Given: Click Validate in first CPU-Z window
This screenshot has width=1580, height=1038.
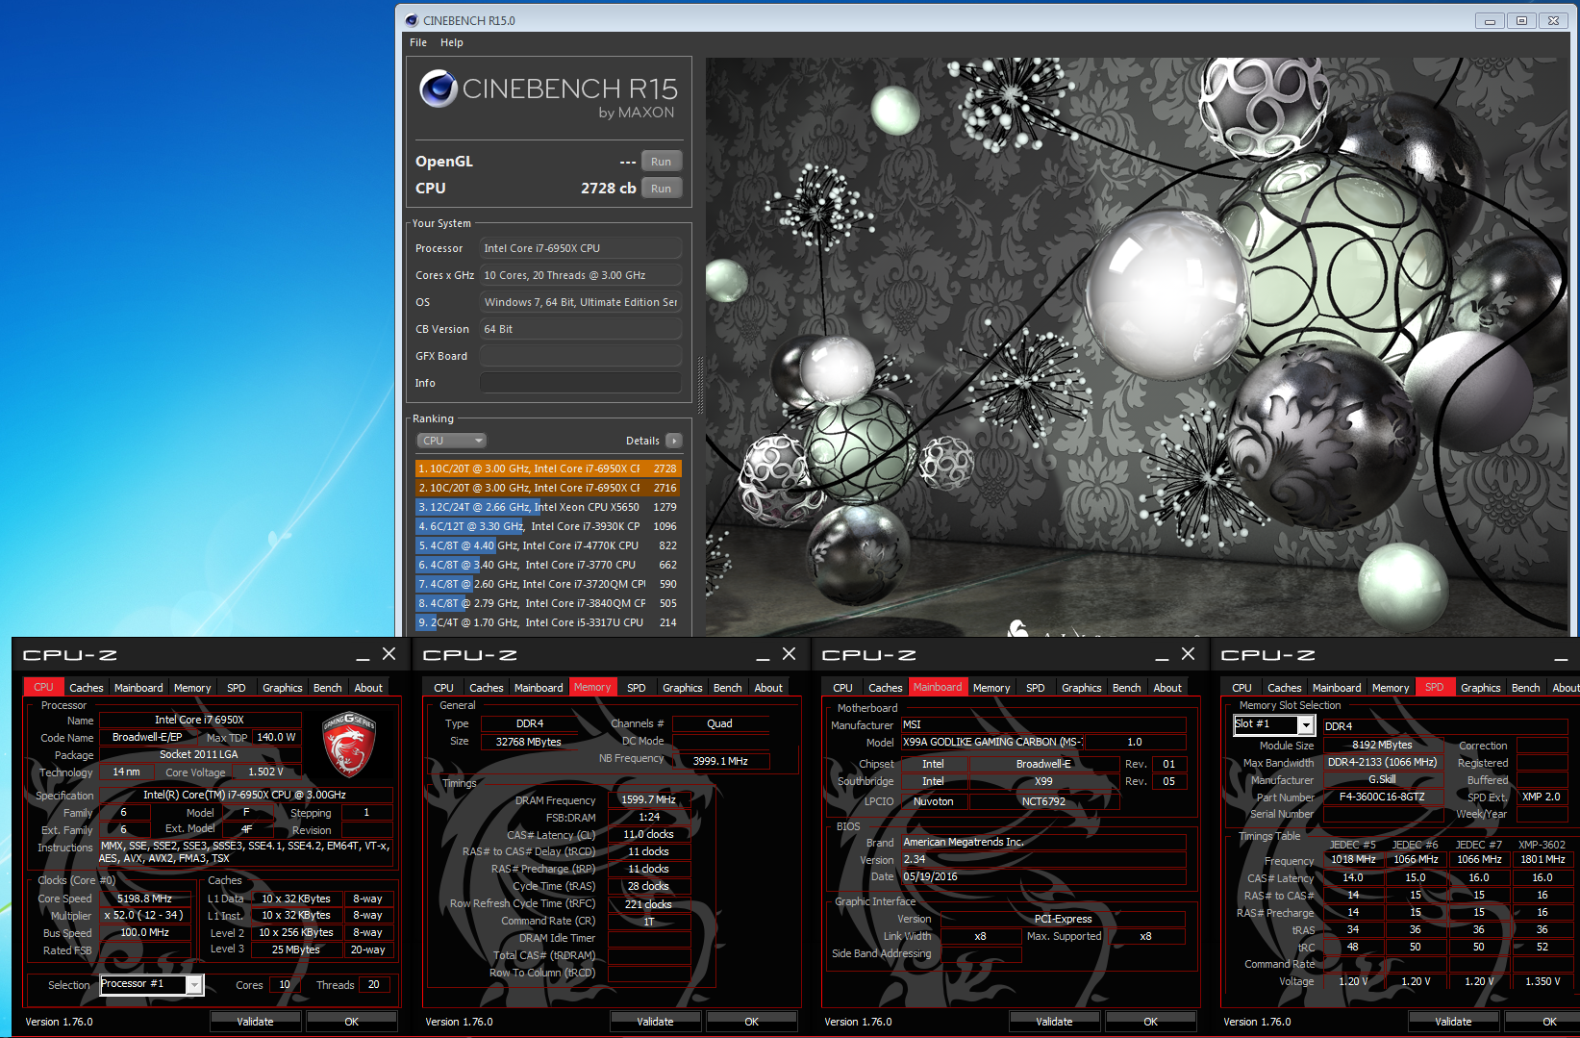Looking at the screenshot, I should click(x=255, y=1022).
